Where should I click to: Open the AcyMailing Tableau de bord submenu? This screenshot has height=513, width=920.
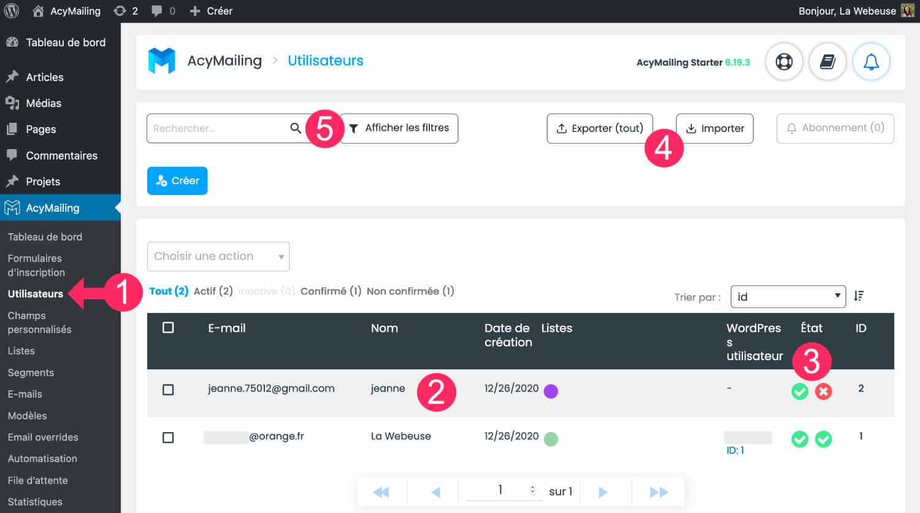(x=45, y=237)
